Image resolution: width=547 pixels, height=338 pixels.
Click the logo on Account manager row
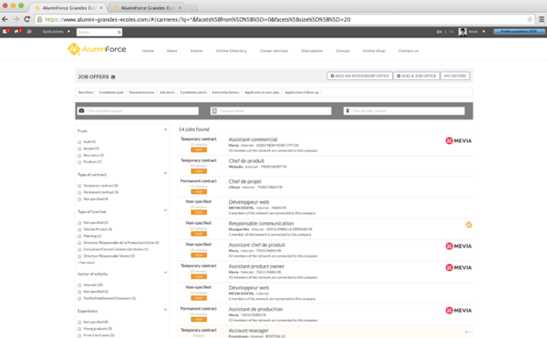pos(469,332)
